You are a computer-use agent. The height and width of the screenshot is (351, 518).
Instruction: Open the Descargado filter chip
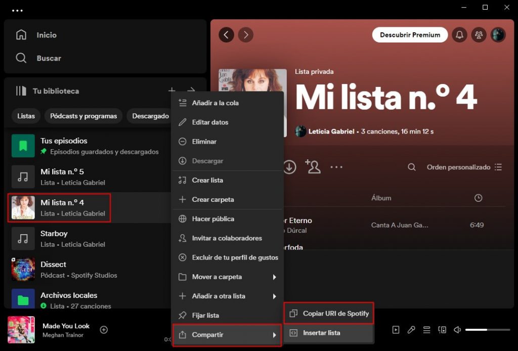(150, 116)
